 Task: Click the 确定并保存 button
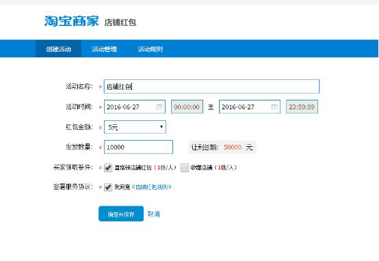click(121, 214)
